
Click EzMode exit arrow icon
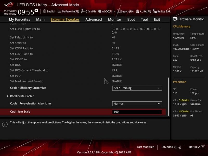click(179, 147)
